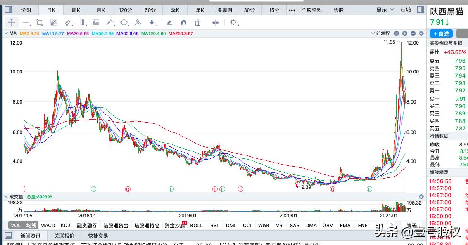
Task: Enable the magnet snap drawing tool
Action: click(x=183, y=24)
